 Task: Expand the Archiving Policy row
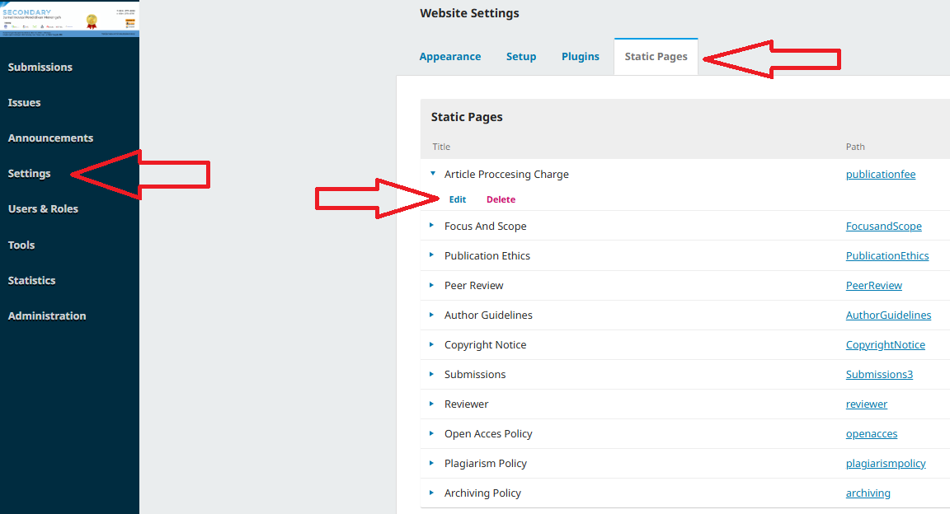[x=431, y=493]
